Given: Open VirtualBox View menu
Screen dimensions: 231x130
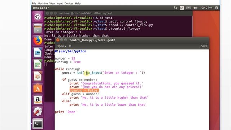Looking at the screenshot, I should click(52, 3).
